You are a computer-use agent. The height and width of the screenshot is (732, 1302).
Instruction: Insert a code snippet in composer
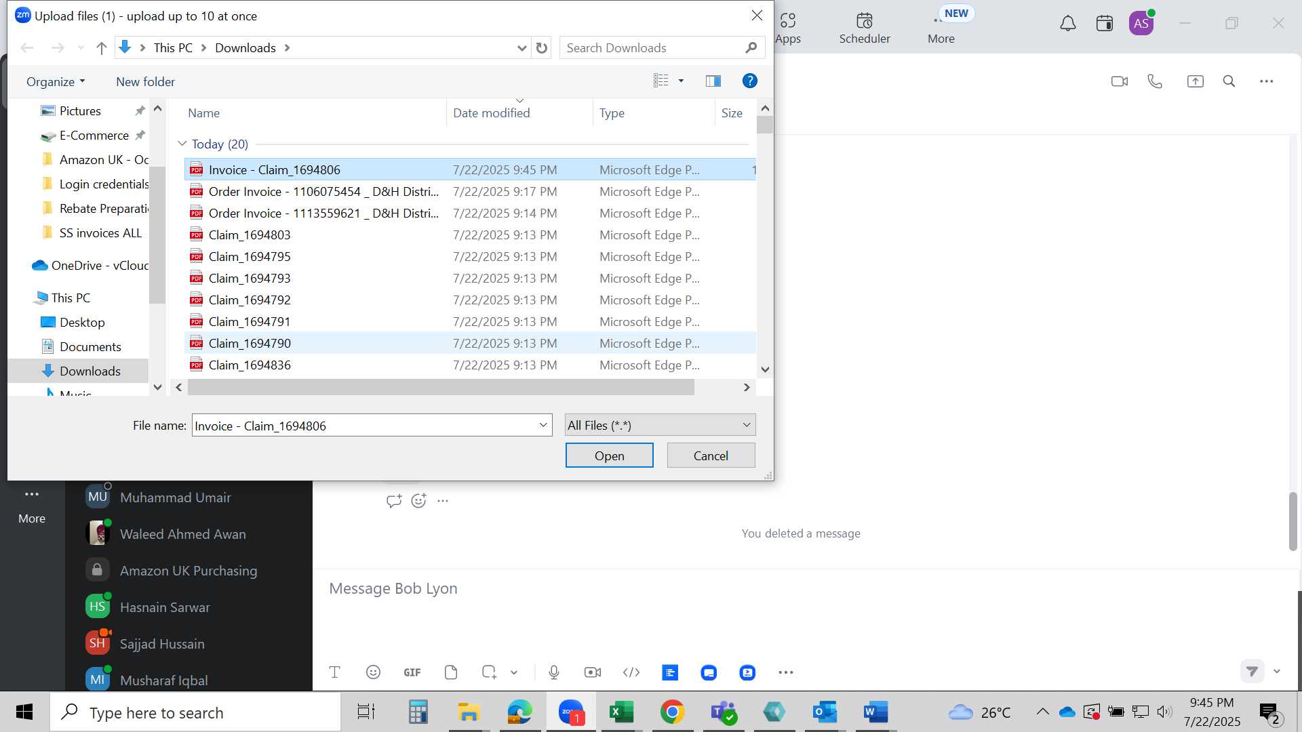click(x=631, y=672)
